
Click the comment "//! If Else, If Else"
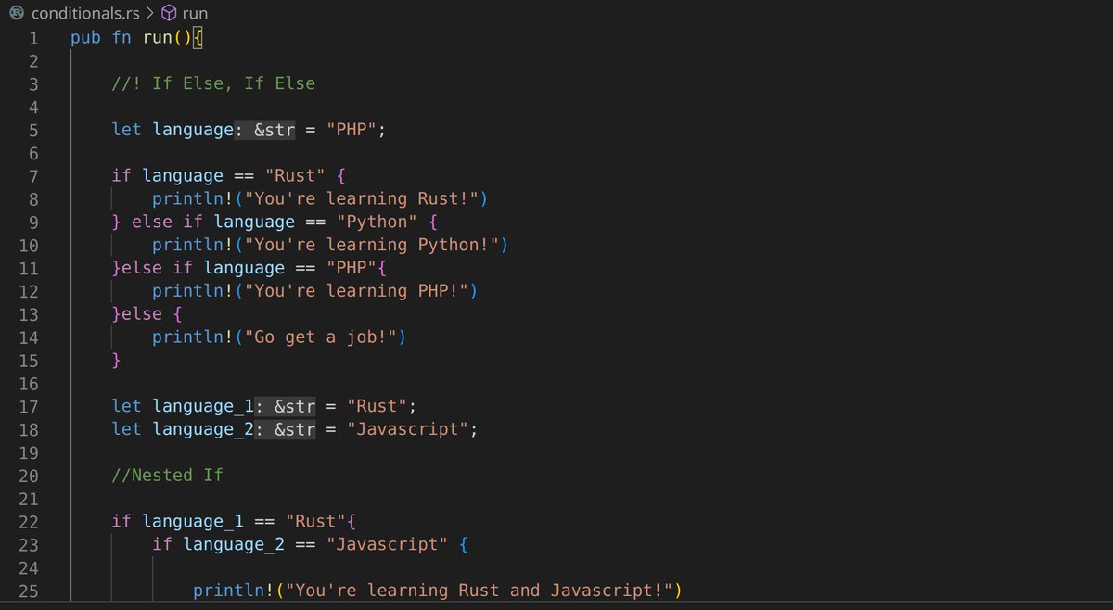213,83
